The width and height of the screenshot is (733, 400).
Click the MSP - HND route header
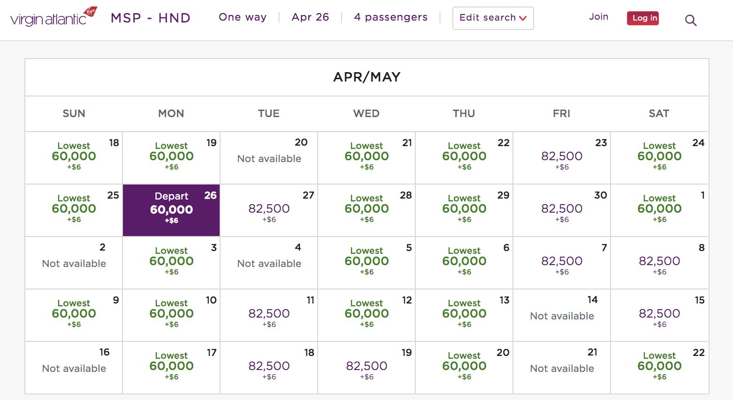[x=150, y=17]
